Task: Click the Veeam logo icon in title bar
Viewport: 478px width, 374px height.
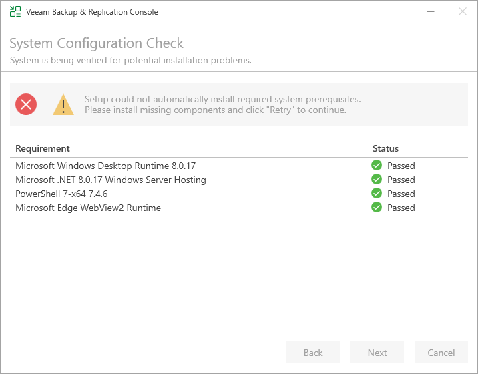Action: coord(15,11)
